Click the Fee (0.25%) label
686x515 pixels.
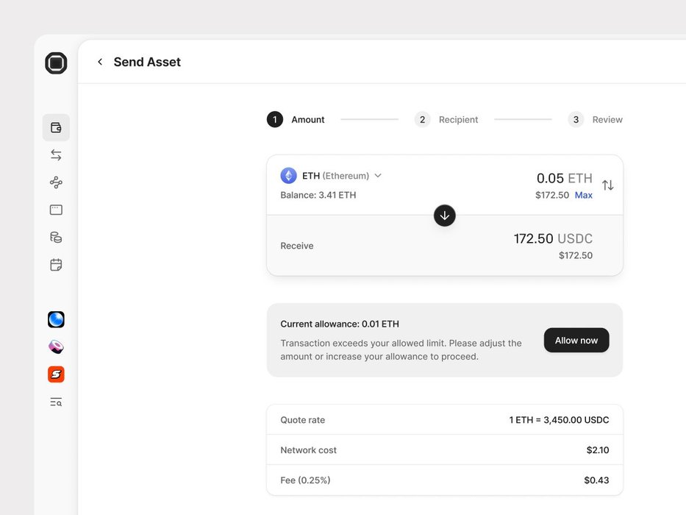click(x=305, y=480)
